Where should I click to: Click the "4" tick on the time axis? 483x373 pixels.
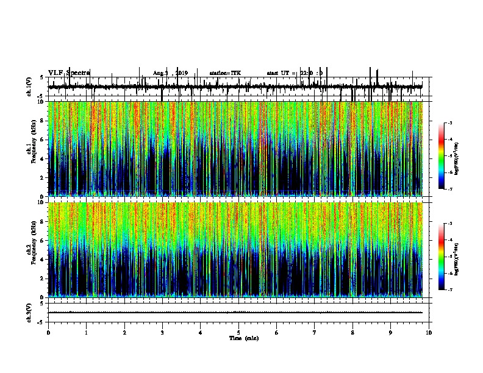point(201,333)
